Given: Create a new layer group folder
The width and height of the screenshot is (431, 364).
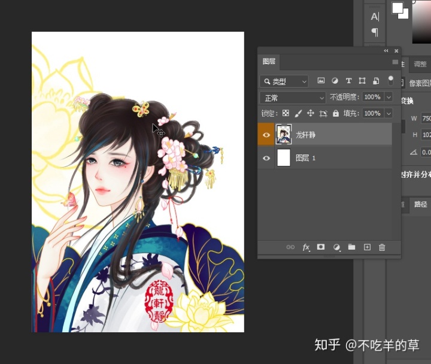Looking at the screenshot, I should (351, 247).
